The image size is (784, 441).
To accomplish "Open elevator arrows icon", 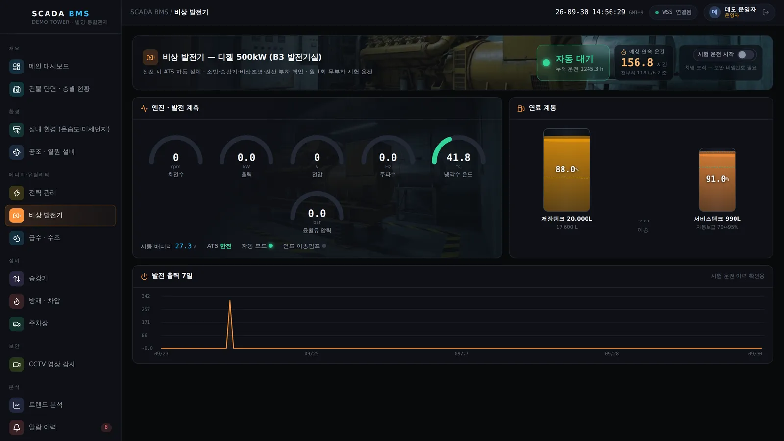I will [x=17, y=278].
